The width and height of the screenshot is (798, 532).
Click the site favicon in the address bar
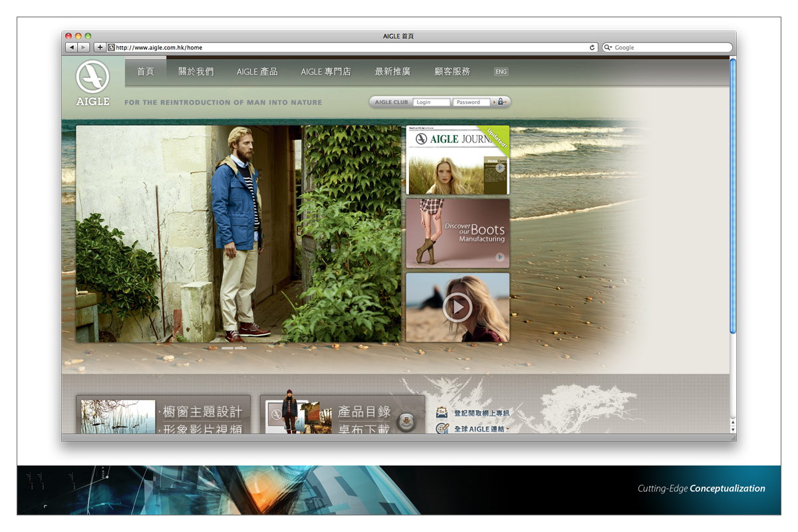pos(111,48)
